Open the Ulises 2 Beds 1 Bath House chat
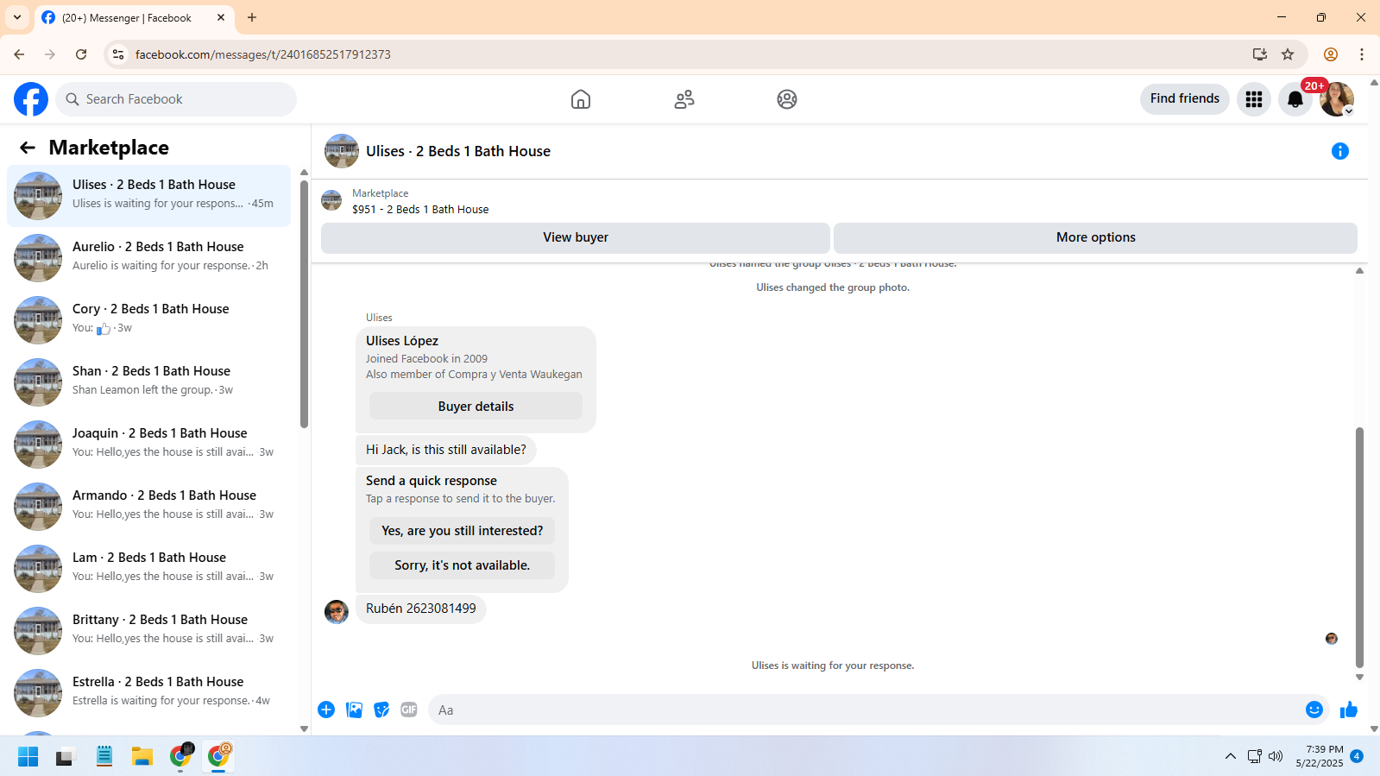This screenshot has height=776, width=1380. (148, 196)
